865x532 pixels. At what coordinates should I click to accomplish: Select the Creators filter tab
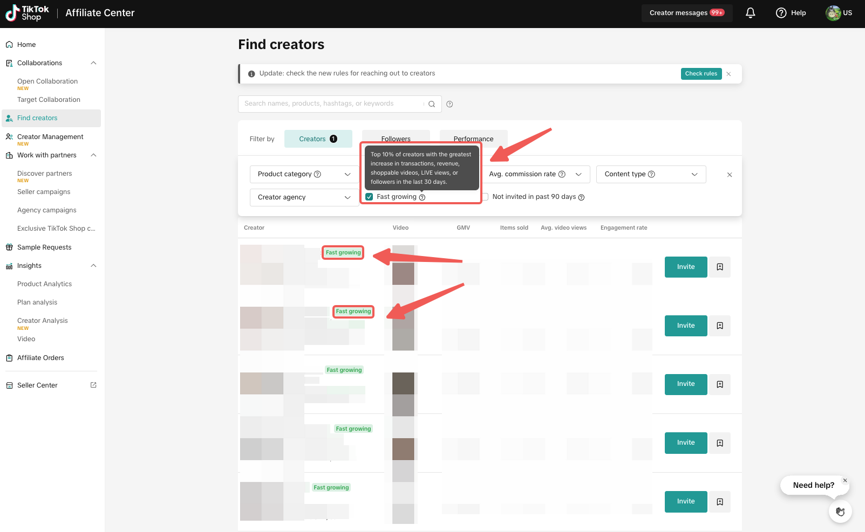click(x=318, y=139)
